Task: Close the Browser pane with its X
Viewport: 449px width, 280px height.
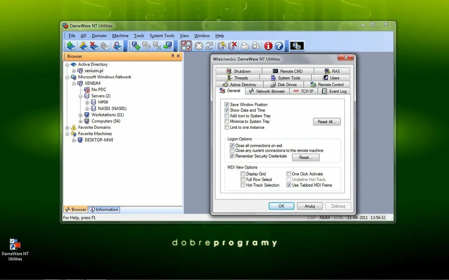Action: point(178,56)
